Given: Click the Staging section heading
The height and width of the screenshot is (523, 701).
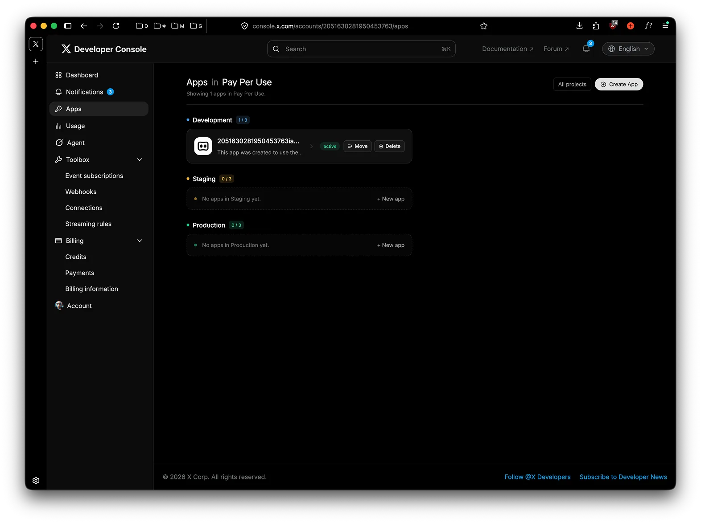Looking at the screenshot, I should pos(204,179).
